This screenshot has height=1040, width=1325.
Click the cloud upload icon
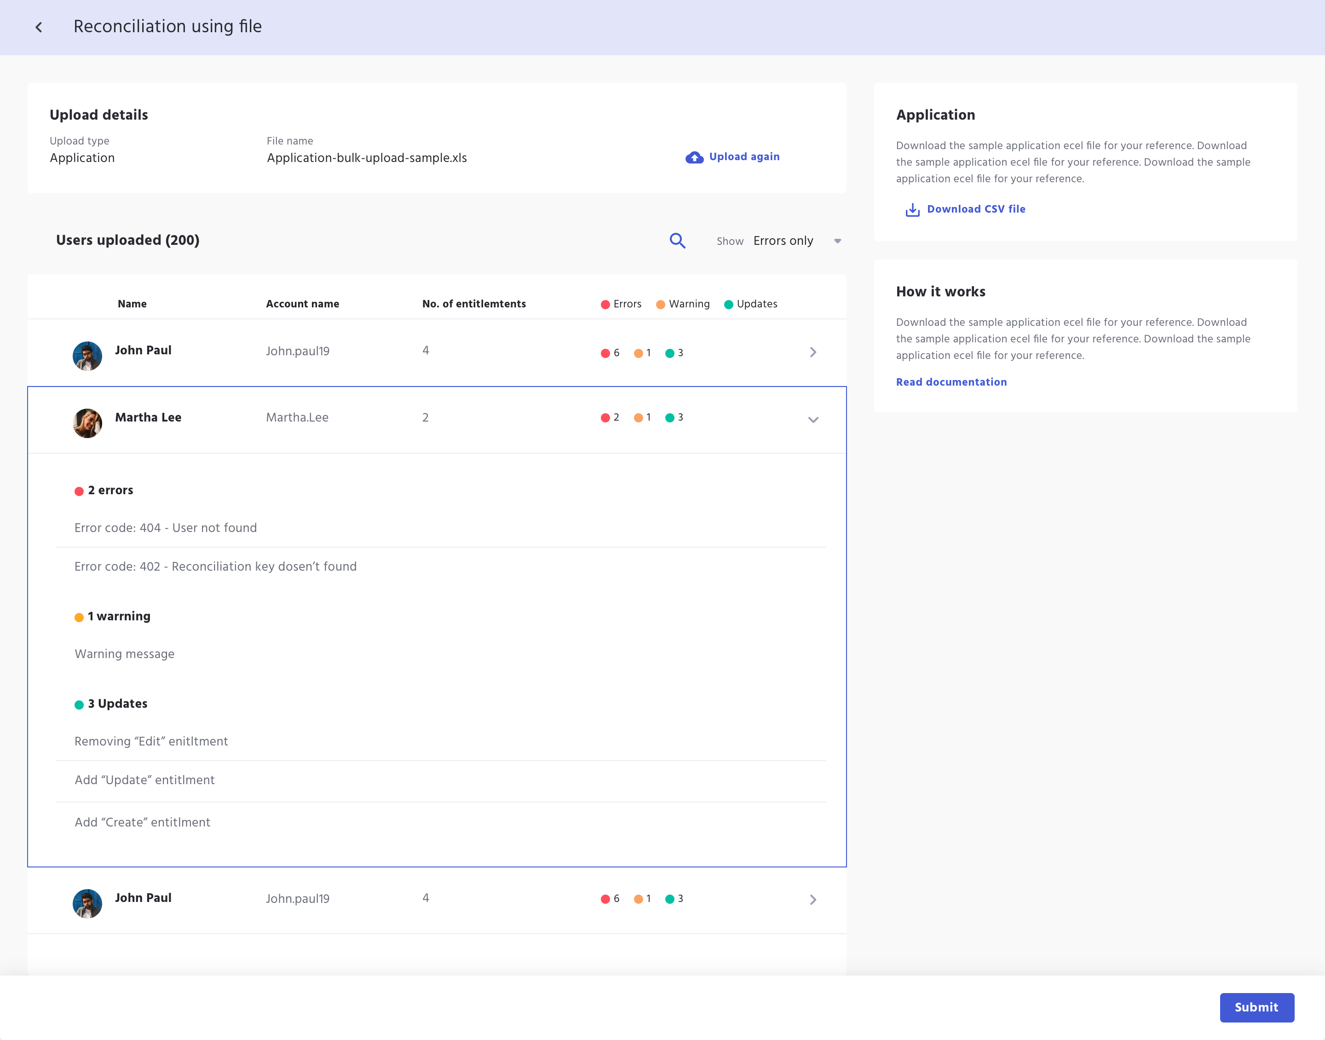(x=694, y=157)
